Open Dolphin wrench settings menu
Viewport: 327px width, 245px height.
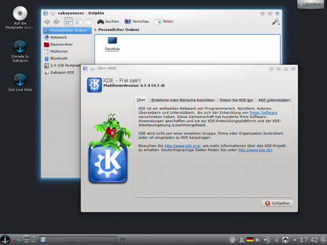[x=276, y=22]
